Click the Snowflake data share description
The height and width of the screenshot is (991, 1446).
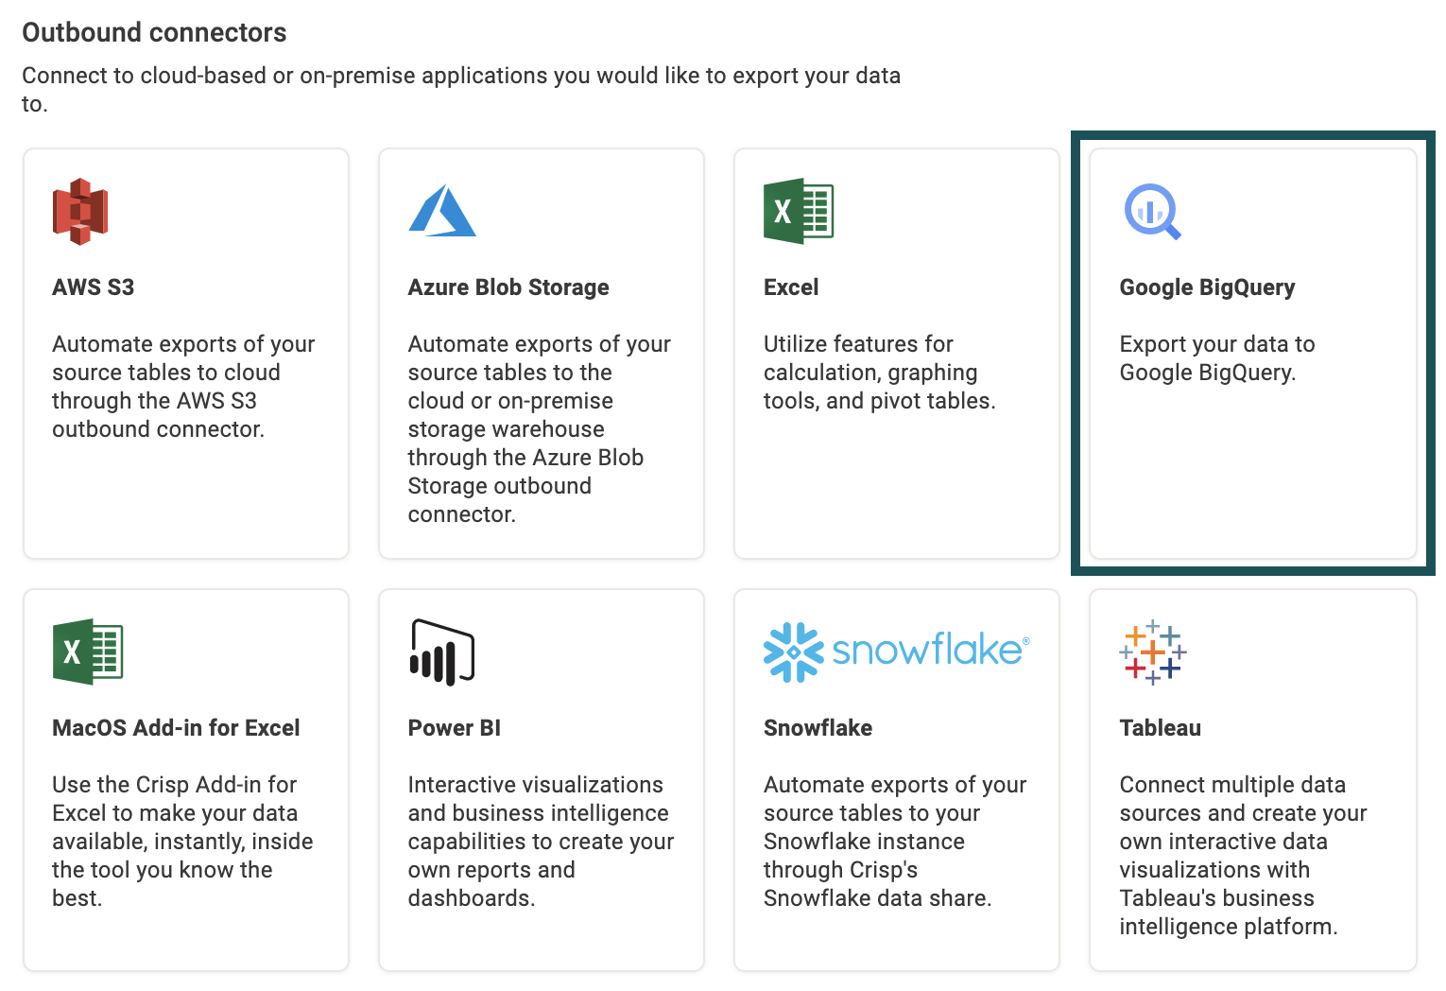pos(895,842)
